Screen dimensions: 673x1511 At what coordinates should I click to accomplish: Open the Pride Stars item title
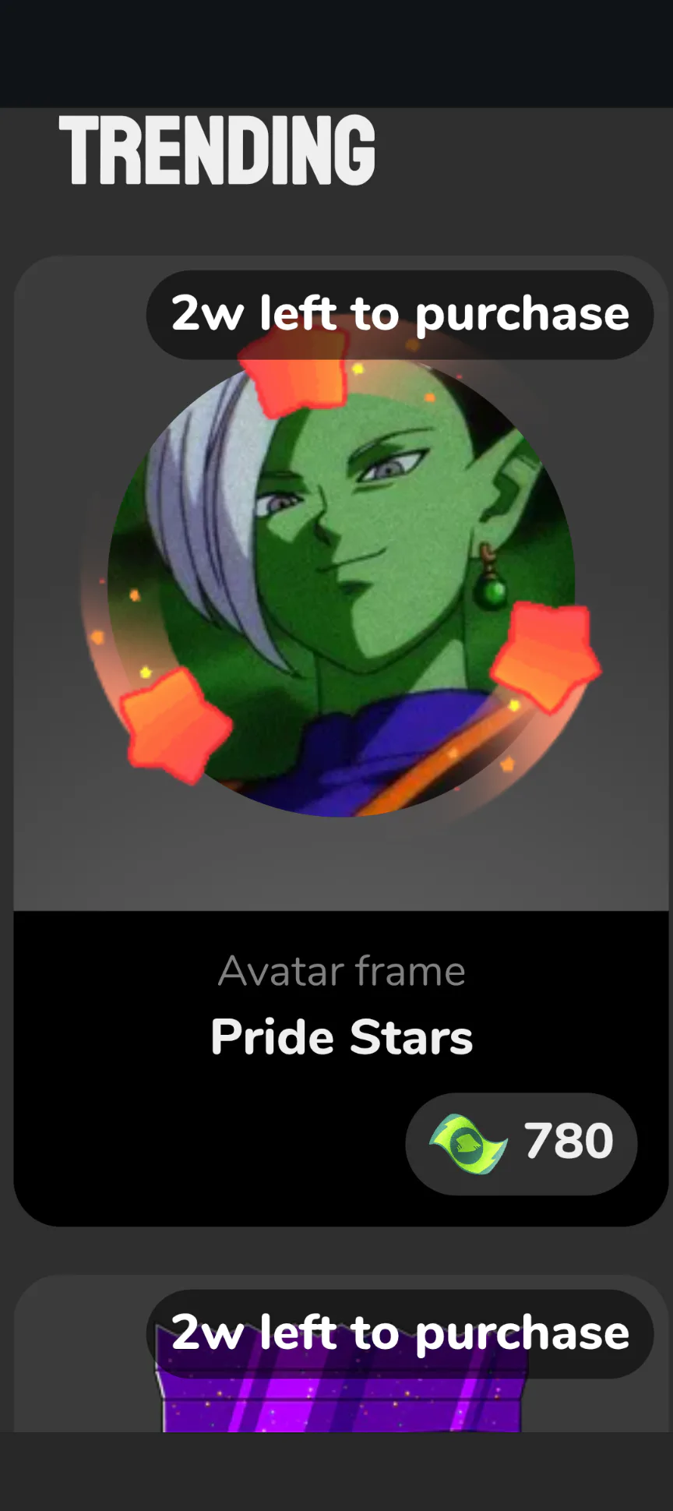click(341, 1037)
